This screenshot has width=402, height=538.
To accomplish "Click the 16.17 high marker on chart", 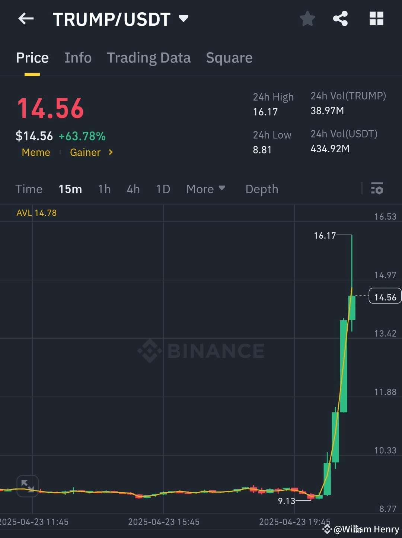I will (325, 236).
